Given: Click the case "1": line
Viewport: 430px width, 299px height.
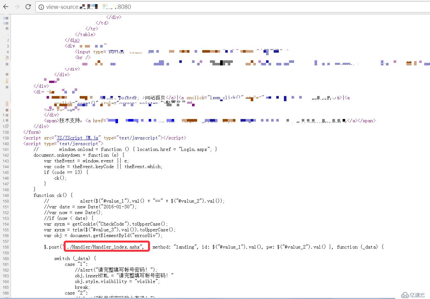Looking at the screenshot, I should (x=76, y=264).
